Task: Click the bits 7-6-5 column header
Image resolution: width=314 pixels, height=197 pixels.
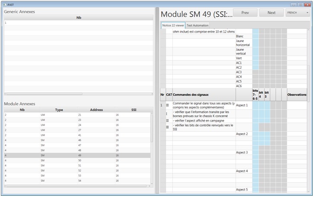Action: pos(255,95)
